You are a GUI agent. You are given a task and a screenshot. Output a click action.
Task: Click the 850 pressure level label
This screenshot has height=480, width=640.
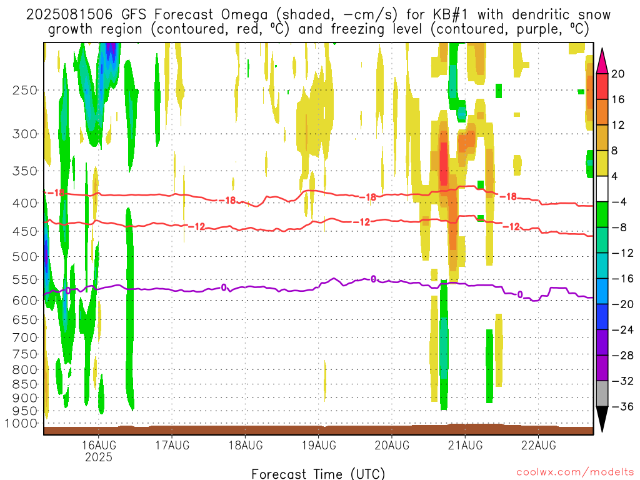pyautogui.click(x=25, y=384)
